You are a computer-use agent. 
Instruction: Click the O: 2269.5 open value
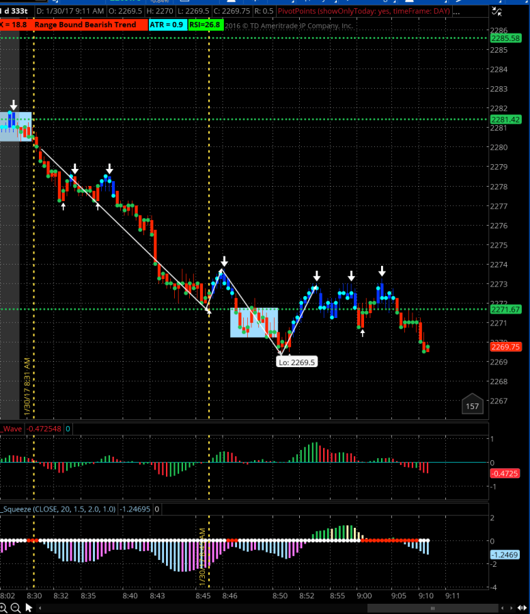(125, 11)
